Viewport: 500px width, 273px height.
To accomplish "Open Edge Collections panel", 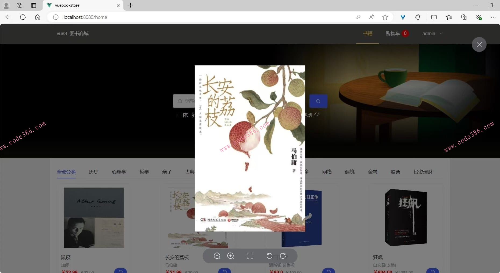I will [x=463, y=17].
